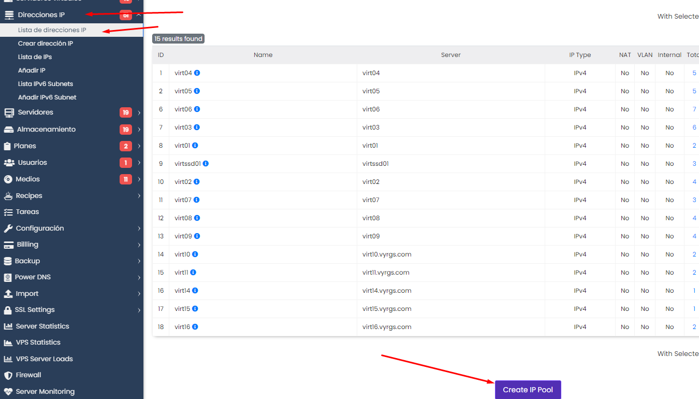Expand the Power DNS submenu
The width and height of the screenshot is (699, 399).
139,277
